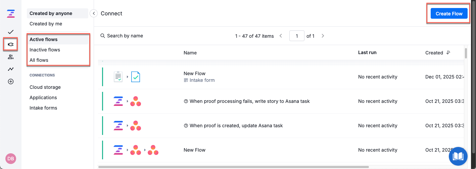Open the analytics trend icon in sidebar
This screenshot has height=169, width=476.
click(11, 69)
